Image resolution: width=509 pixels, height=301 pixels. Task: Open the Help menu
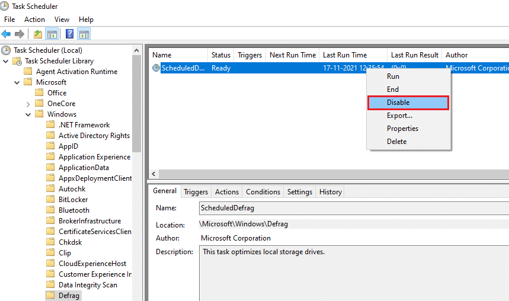click(86, 20)
